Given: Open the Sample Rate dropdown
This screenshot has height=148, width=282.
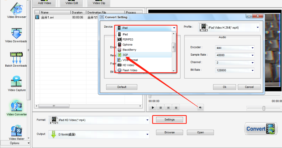Looking at the screenshot, I should click(252, 55).
